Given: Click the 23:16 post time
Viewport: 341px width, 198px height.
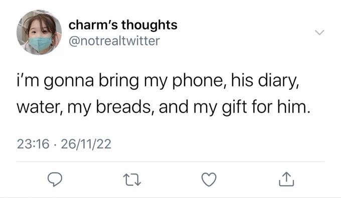Looking at the screenshot, I should [33, 144].
